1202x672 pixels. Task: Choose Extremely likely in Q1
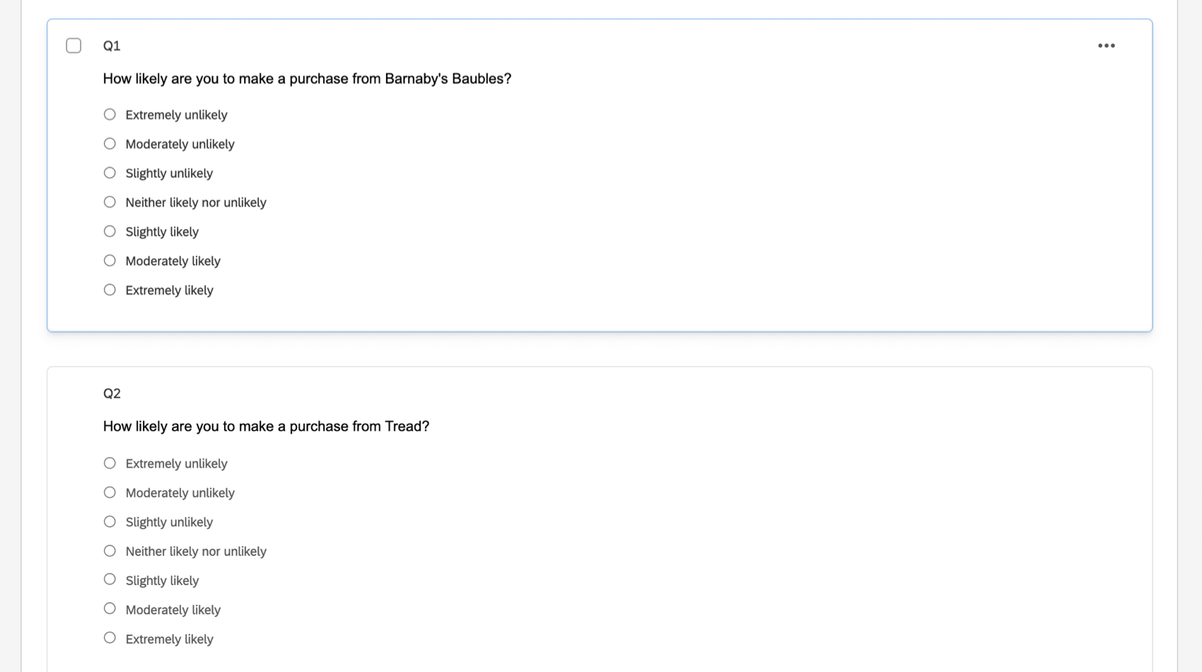coord(110,290)
